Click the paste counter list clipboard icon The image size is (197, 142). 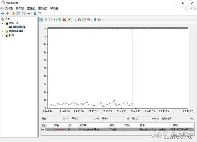click(80, 20)
